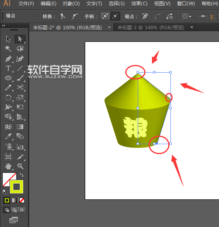Open the 编辑(E) menu

[x=49, y=4]
